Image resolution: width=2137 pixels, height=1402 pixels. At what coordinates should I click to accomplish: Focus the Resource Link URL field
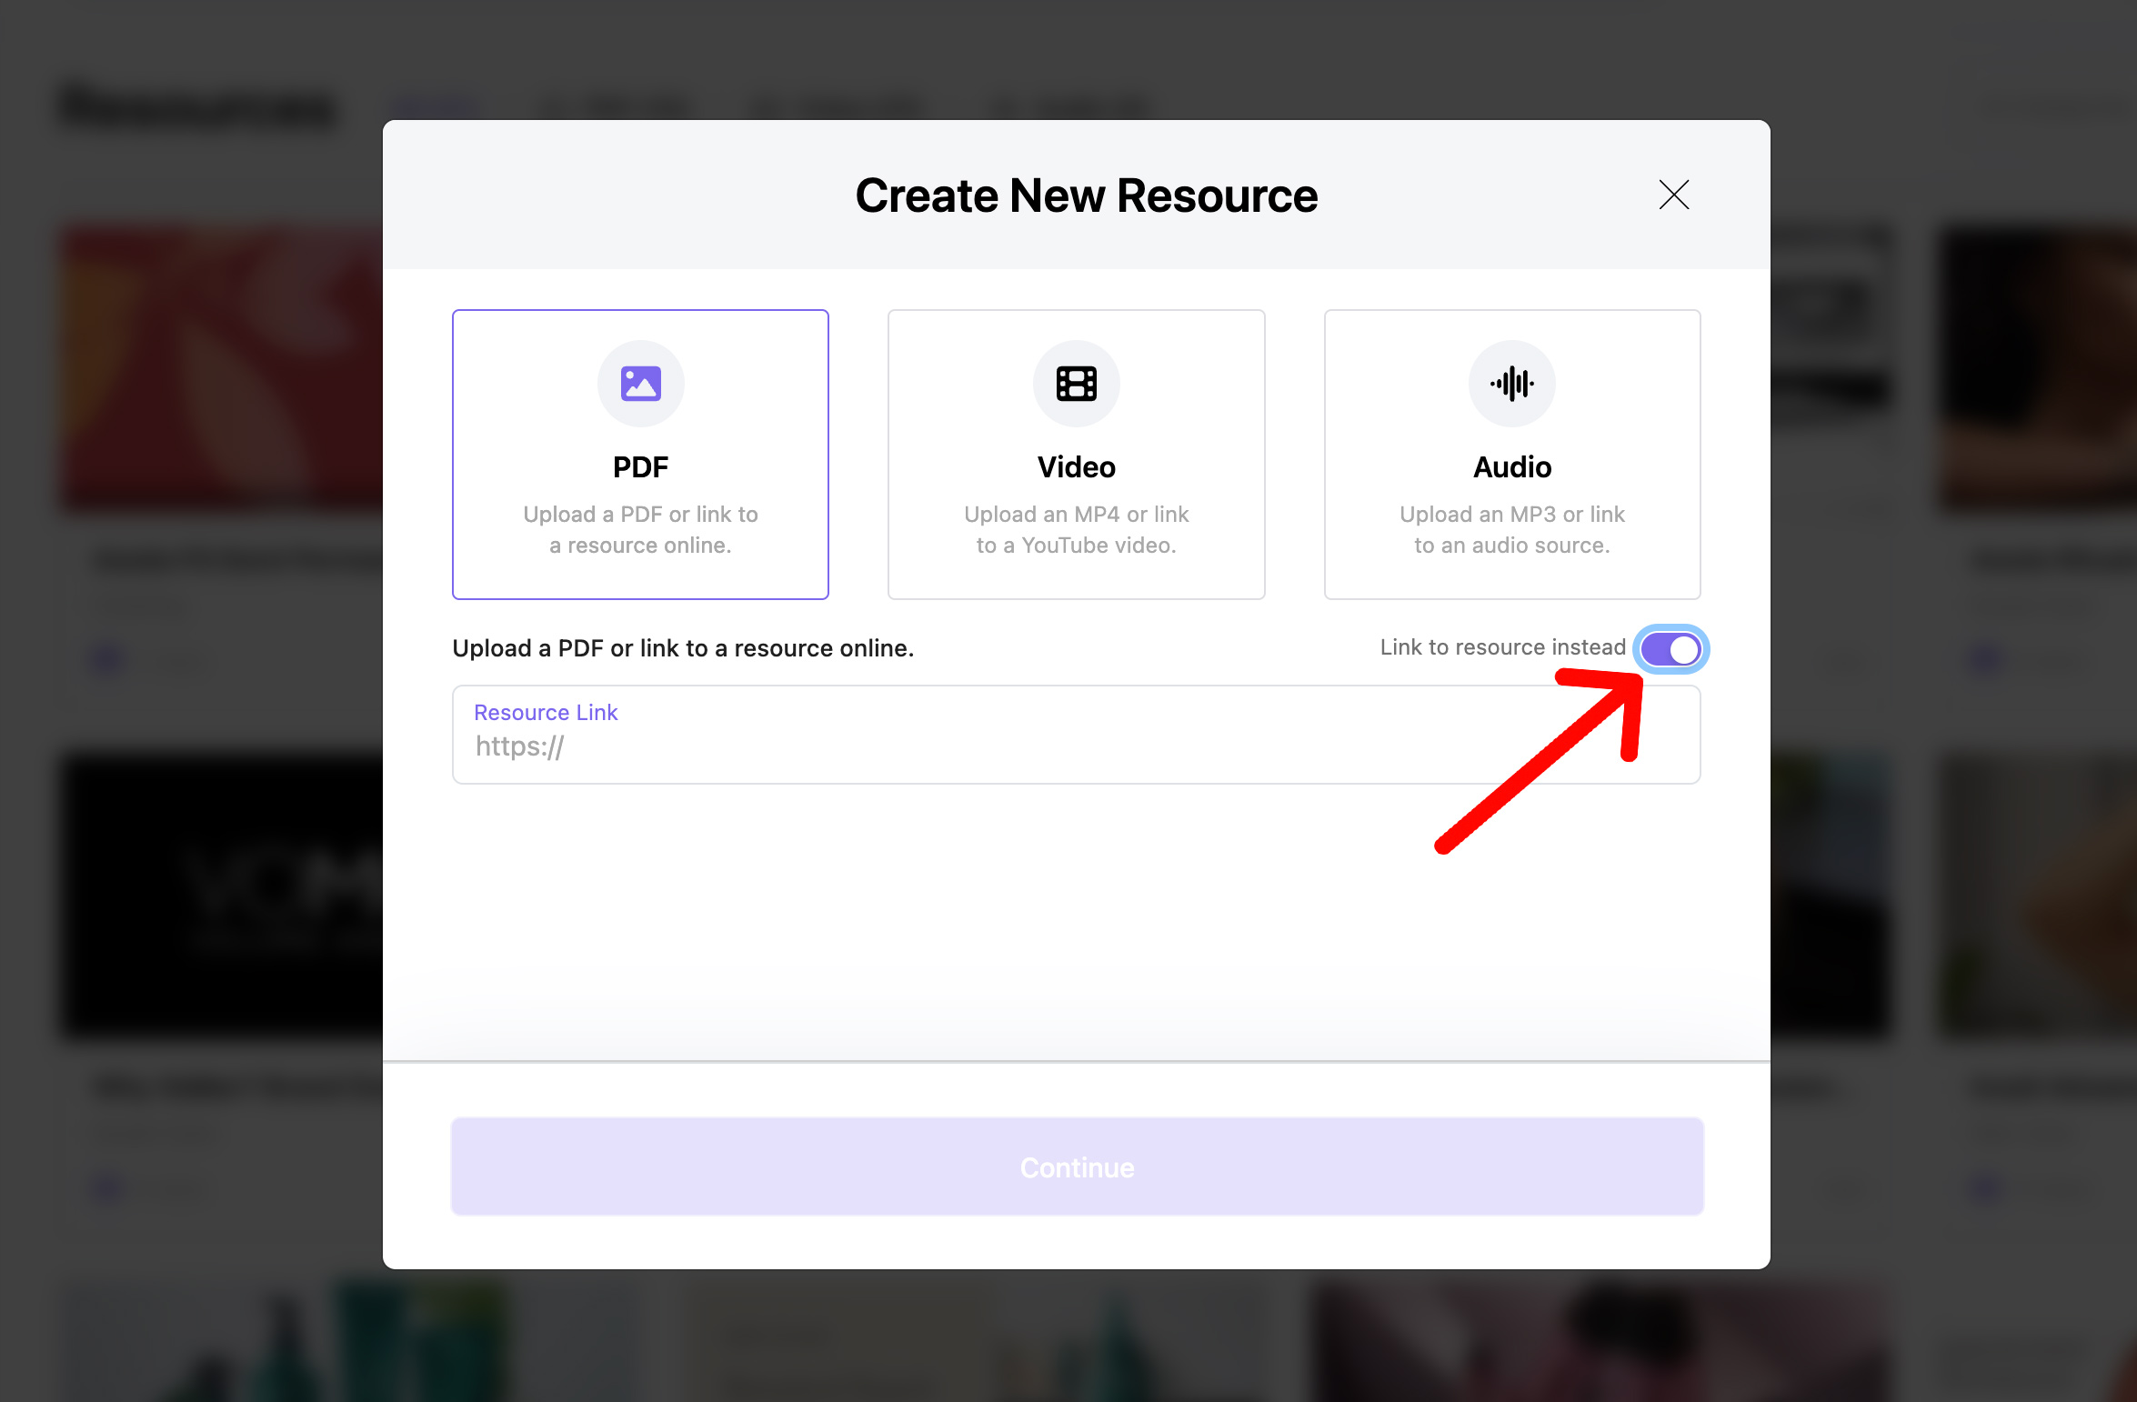click(x=1076, y=735)
